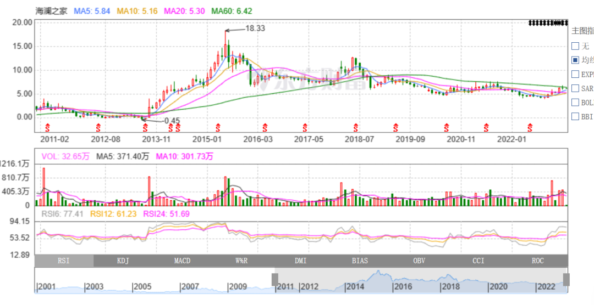Enable the EXPMA main chart indicator
The height and width of the screenshot is (305, 594).
(575, 74)
